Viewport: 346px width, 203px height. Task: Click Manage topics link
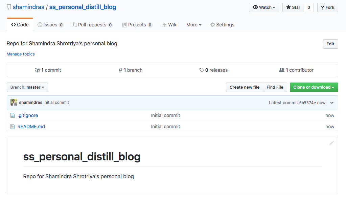tap(21, 54)
